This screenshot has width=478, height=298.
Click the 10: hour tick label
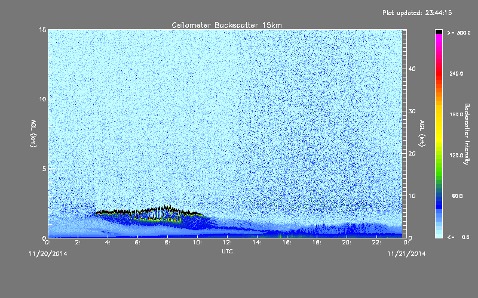pyautogui.click(x=197, y=243)
